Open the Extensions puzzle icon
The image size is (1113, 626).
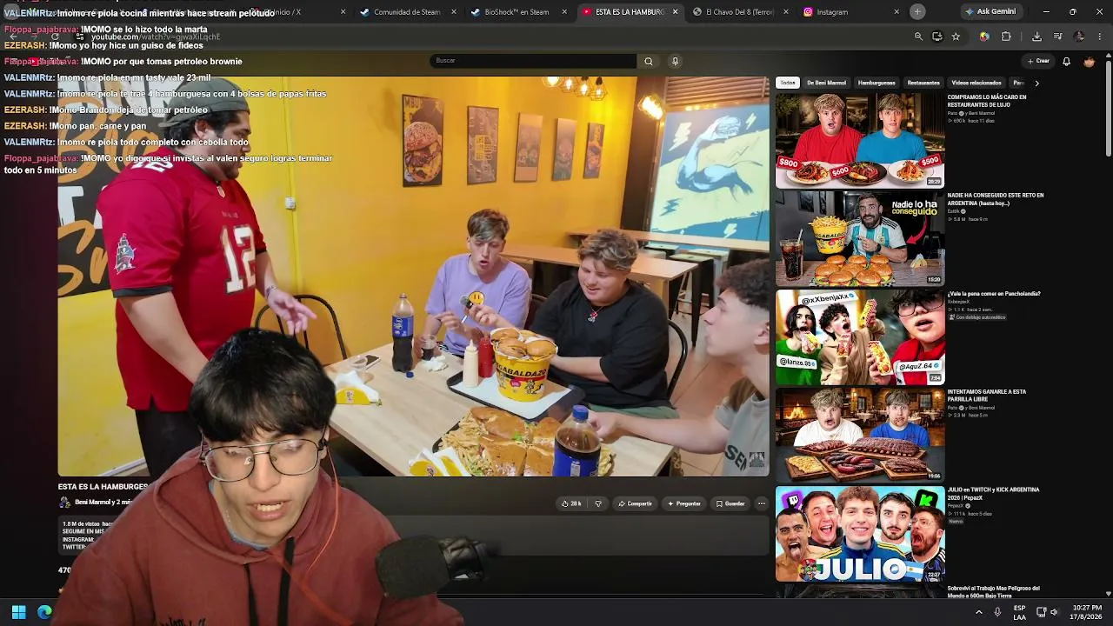[x=1006, y=37]
